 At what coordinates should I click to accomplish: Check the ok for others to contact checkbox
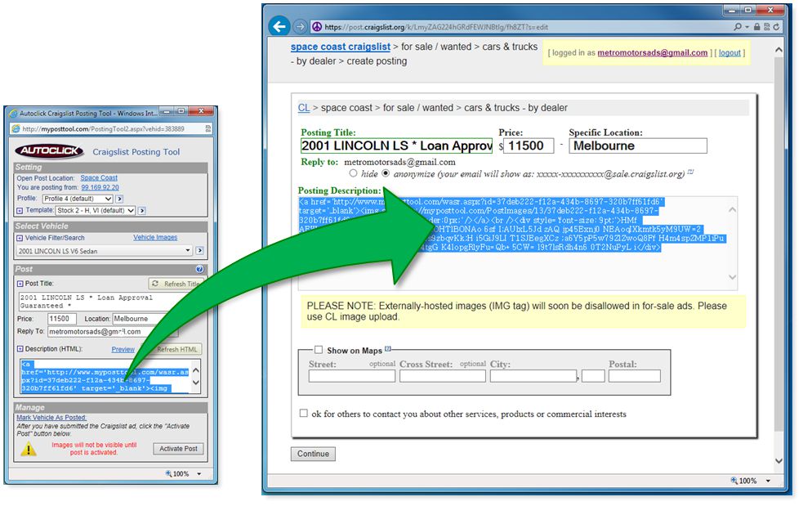pyautogui.click(x=304, y=413)
